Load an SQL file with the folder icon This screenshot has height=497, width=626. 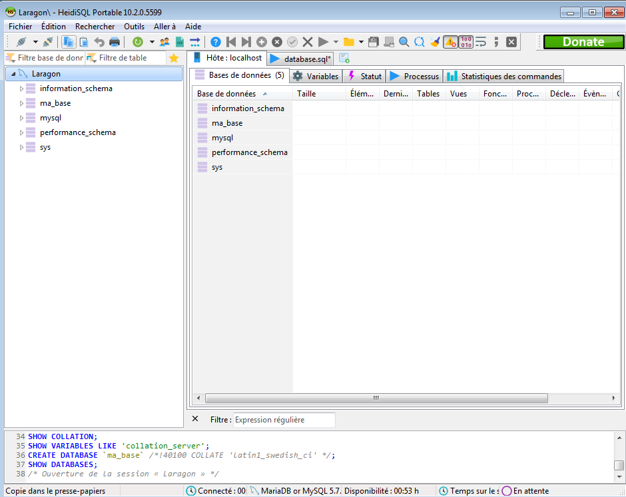click(x=349, y=42)
